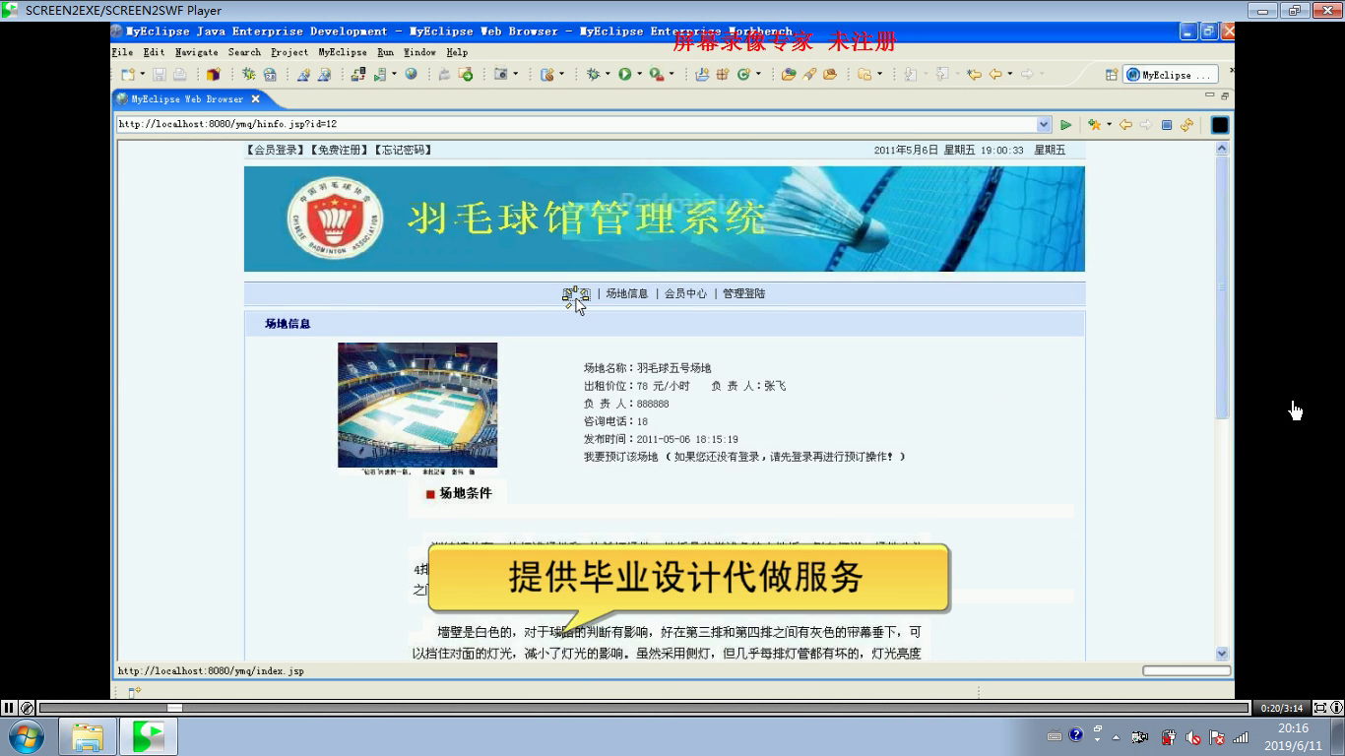Click the green circular C class icon

tap(743, 74)
